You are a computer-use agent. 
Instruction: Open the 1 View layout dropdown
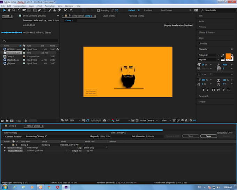point(166,120)
